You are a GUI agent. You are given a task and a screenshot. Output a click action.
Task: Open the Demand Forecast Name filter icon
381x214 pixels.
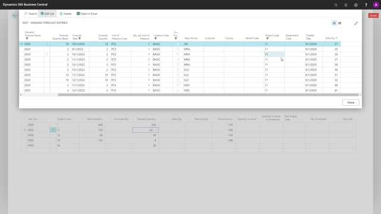coord(27,39)
